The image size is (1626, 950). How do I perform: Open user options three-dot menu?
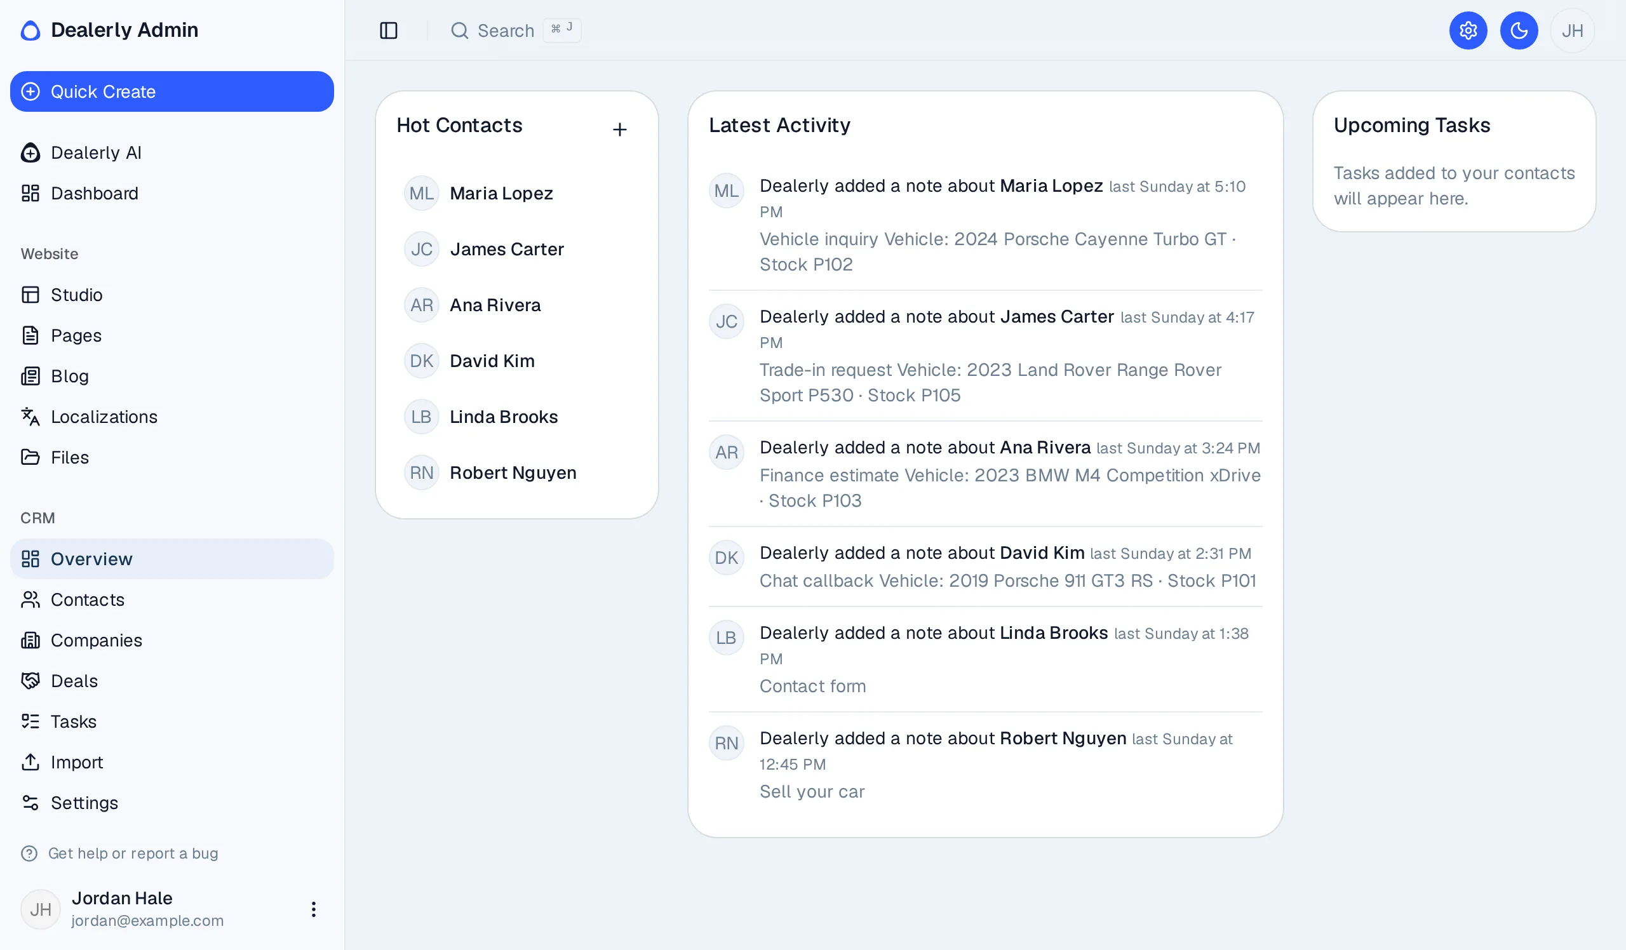point(314,909)
